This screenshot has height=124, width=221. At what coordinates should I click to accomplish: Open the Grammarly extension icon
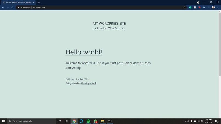point(190,7)
